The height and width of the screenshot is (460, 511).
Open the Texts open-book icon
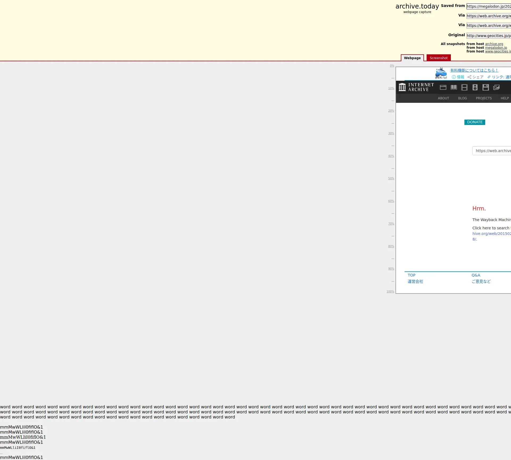pyautogui.click(x=454, y=87)
